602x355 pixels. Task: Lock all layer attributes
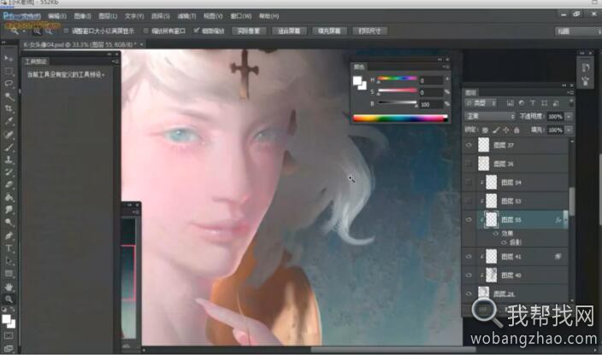(x=516, y=131)
